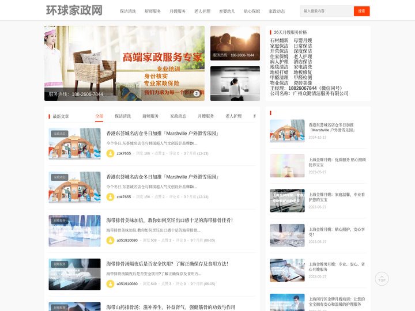
Task: Click sidebar 母婴月嫂 service text
Action: [303, 40]
